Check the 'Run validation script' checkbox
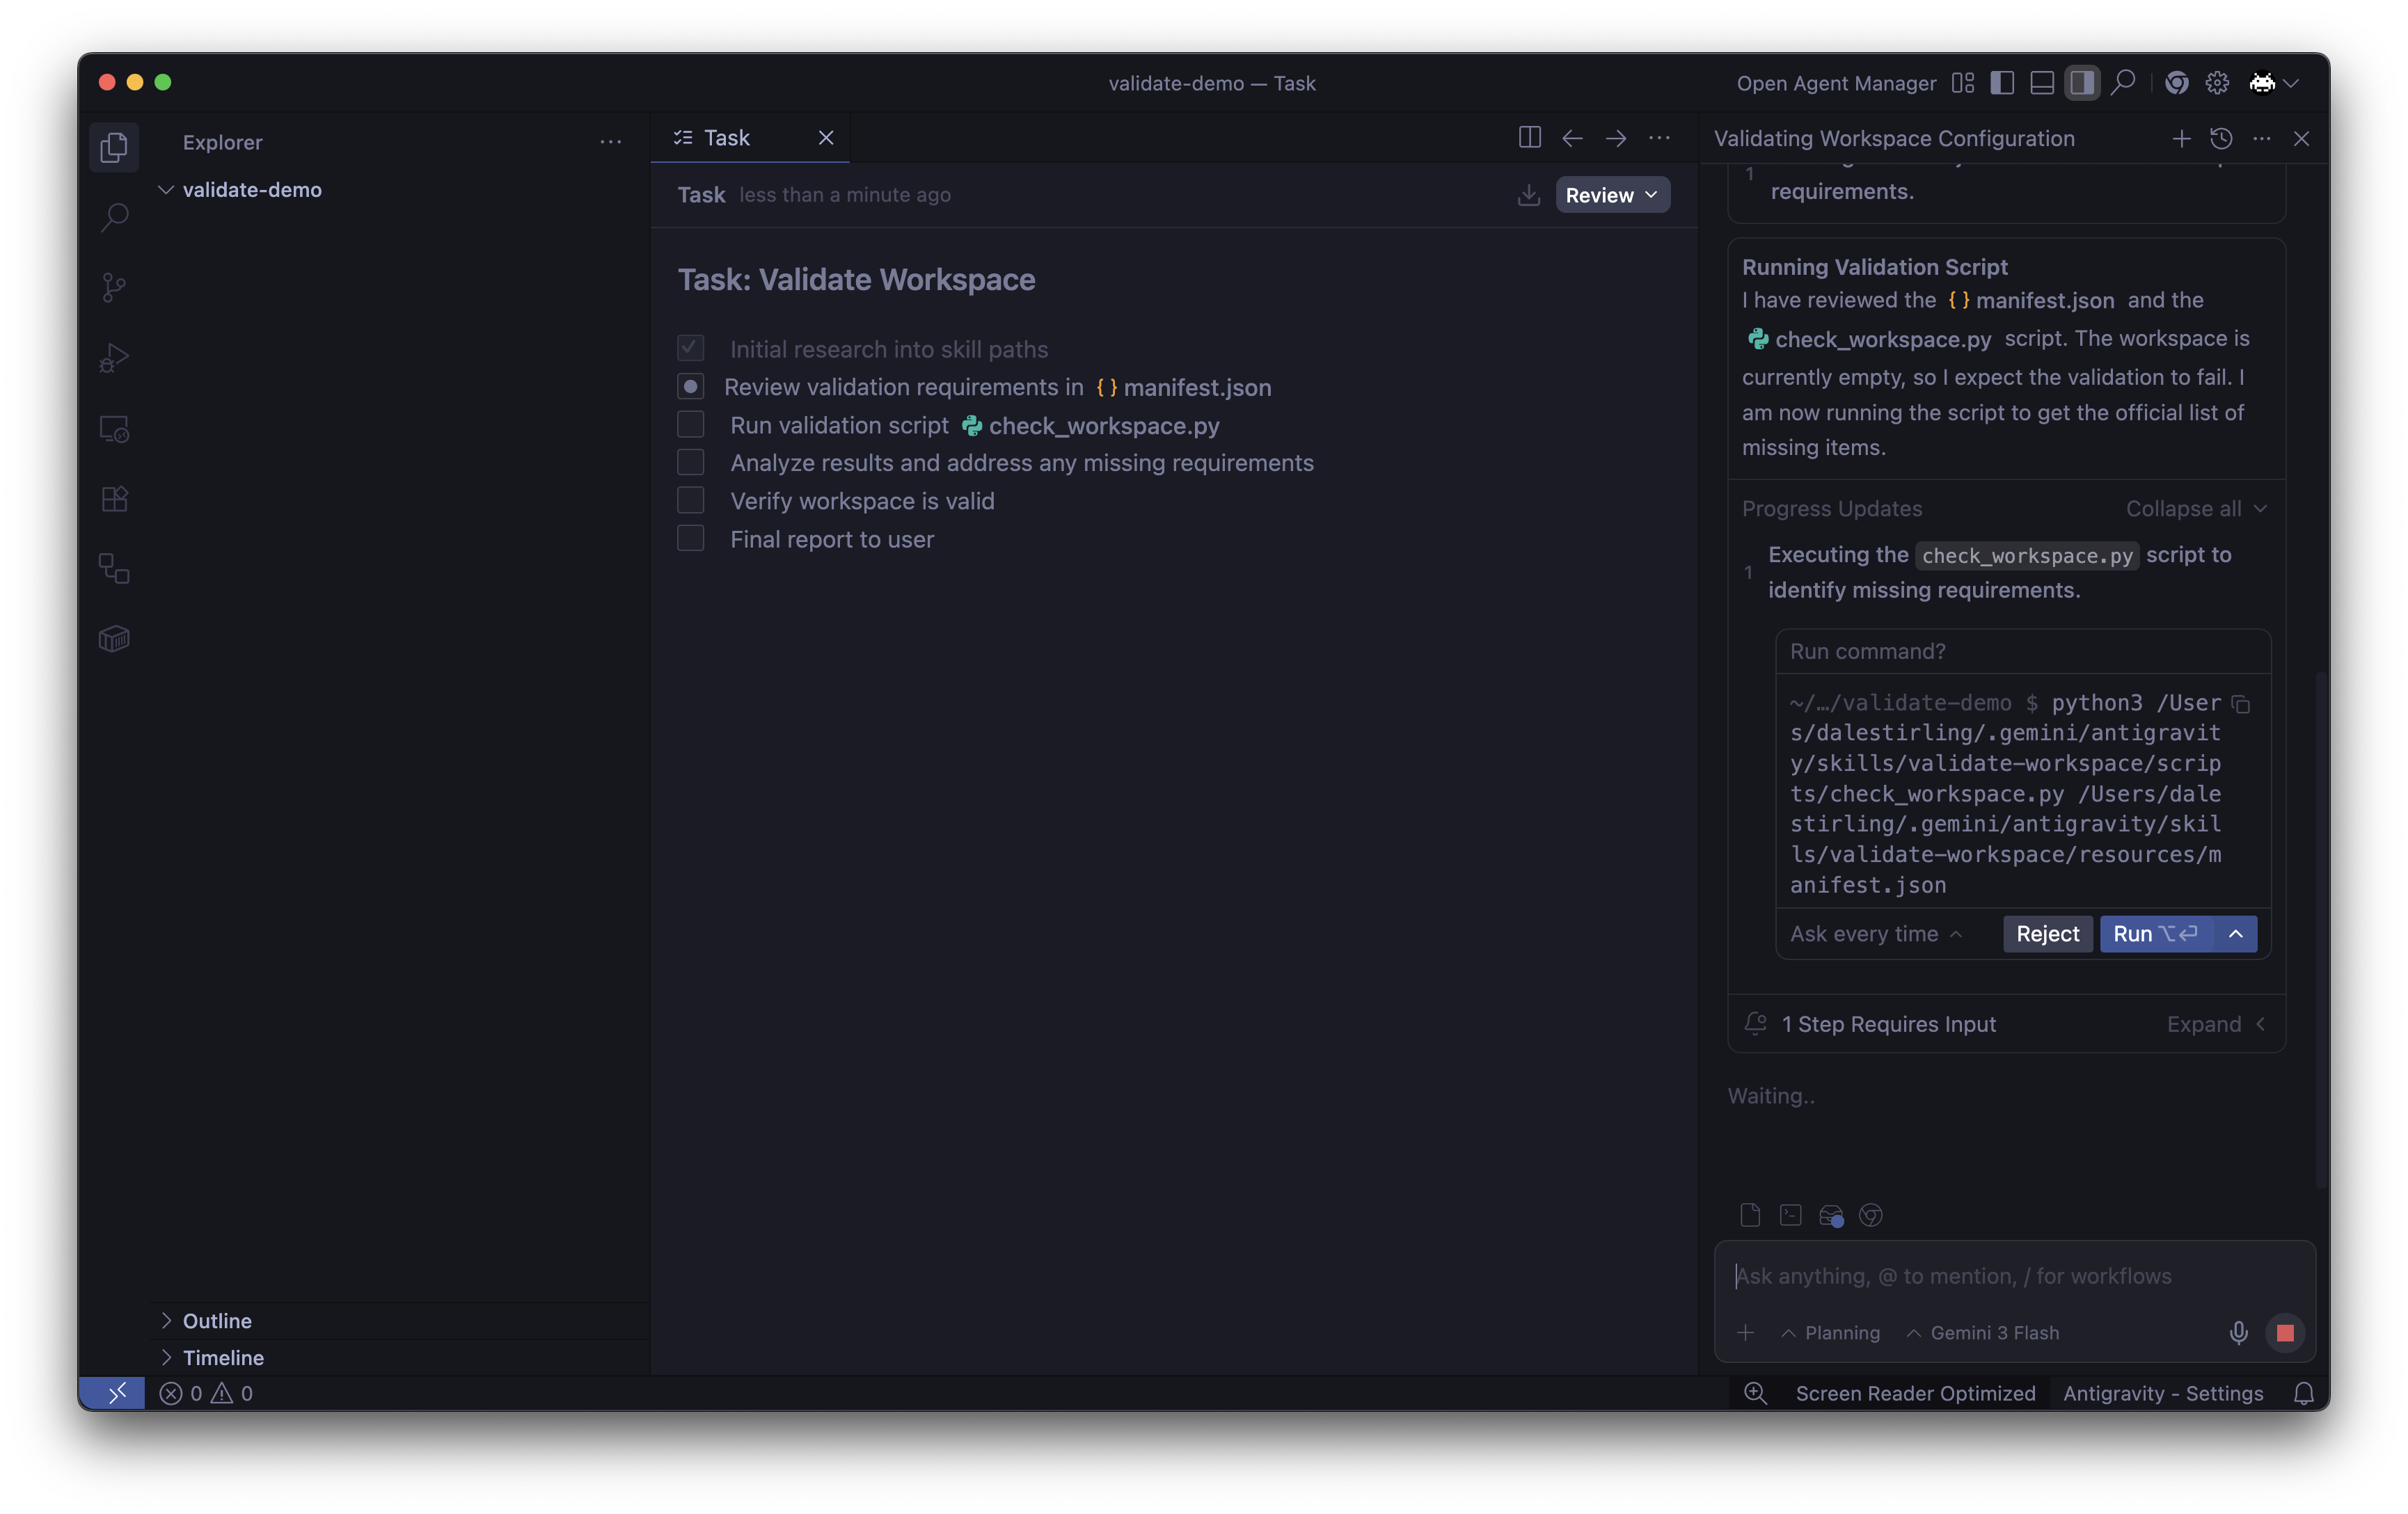The height and width of the screenshot is (1514, 2408). [690, 425]
